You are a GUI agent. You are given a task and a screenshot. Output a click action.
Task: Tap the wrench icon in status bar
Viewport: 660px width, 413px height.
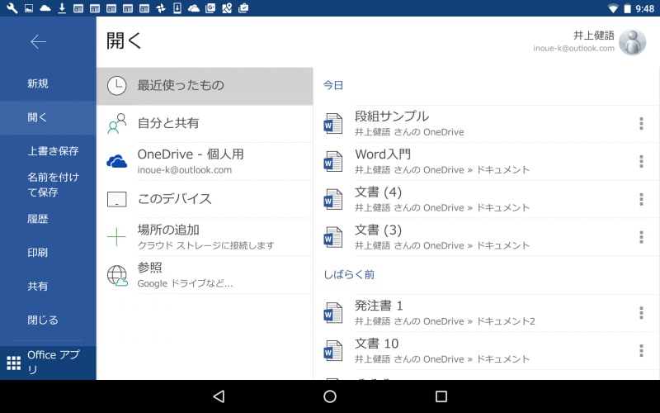point(12,8)
